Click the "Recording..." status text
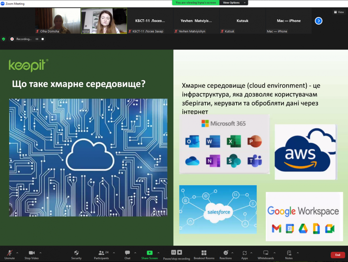The width and height of the screenshot is (348, 262). (x=24, y=39)
